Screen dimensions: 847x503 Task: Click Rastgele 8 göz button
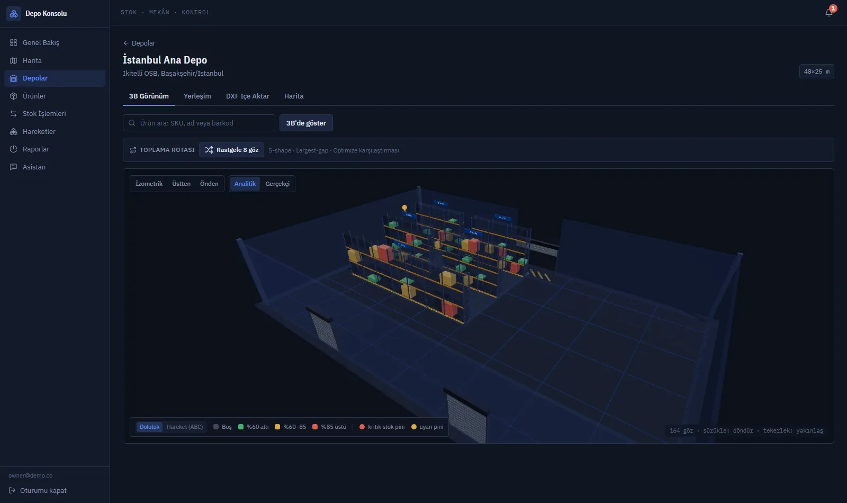(231, 150)
